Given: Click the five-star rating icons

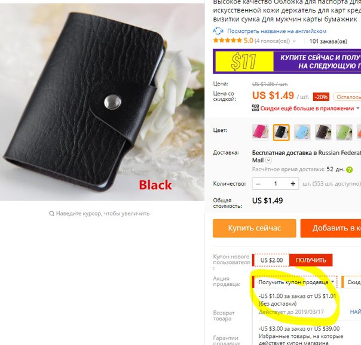Looking at the screenshot, I should (x=228, y=41).
